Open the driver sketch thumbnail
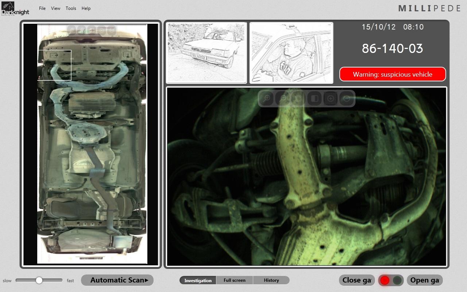The height and width of the screenshot is (292, 467). 291,53
